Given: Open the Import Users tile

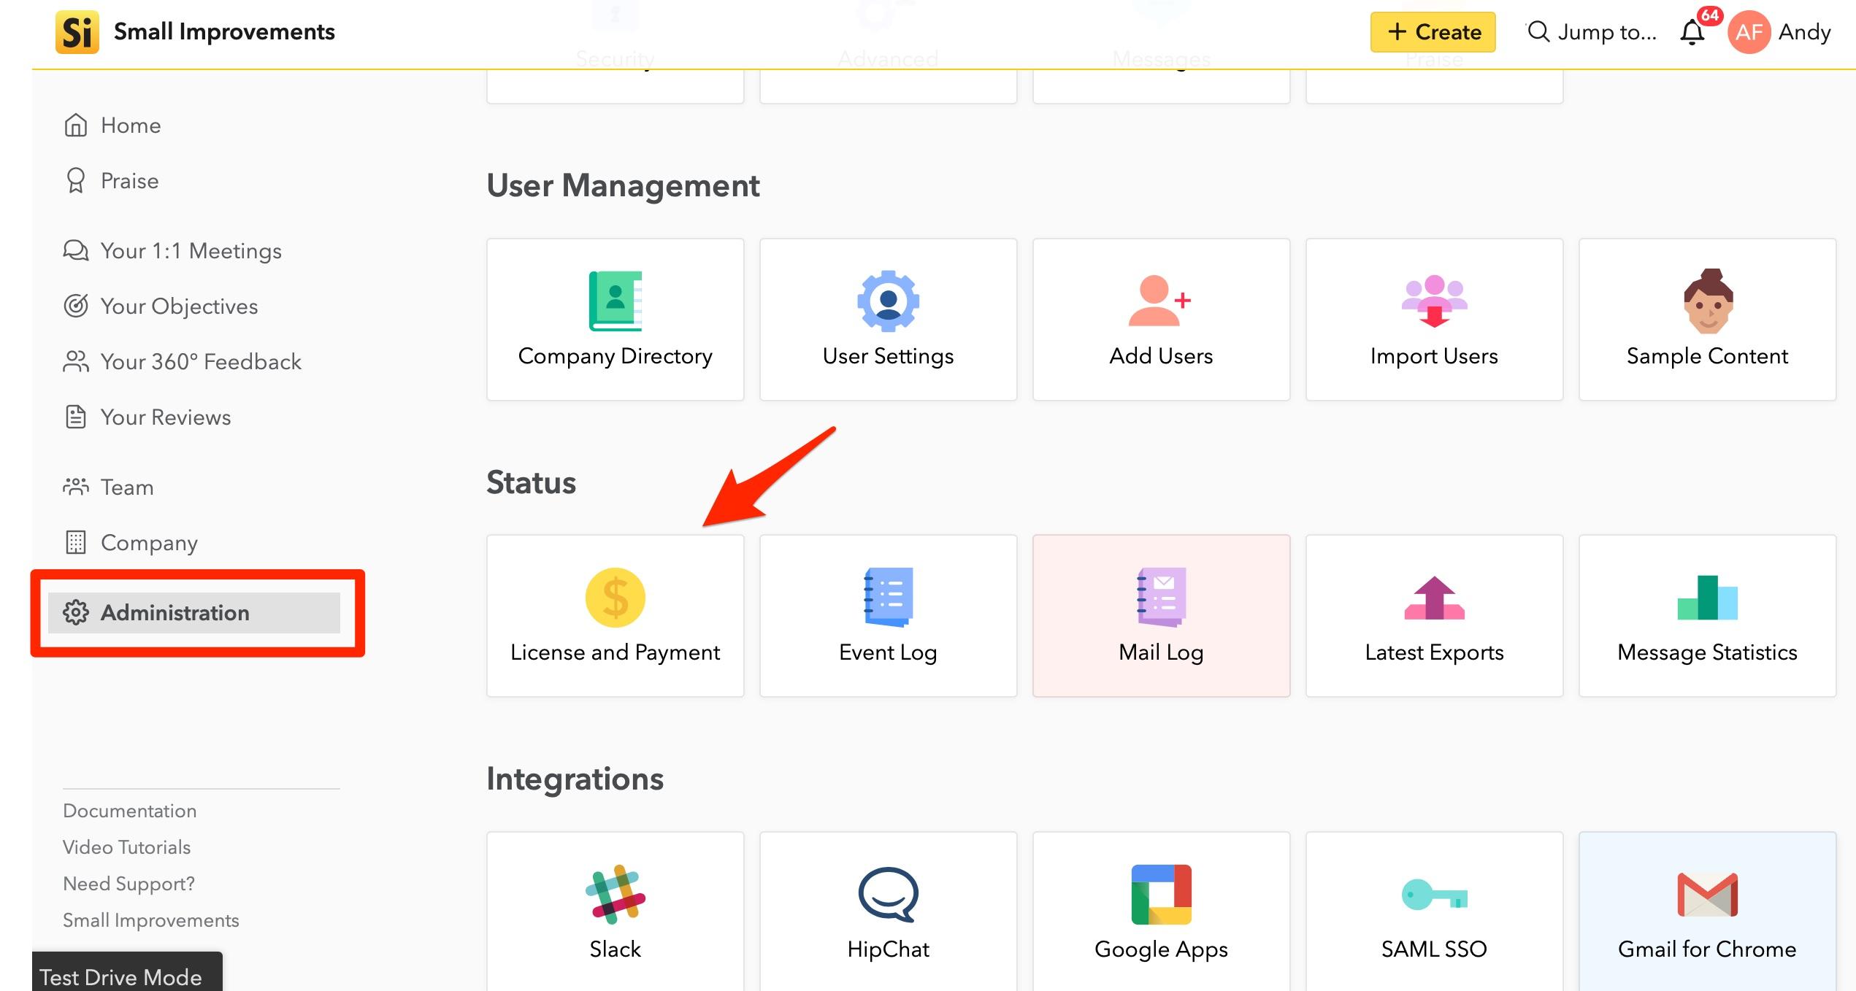Looking at the screenshot, I should click(x=1434, y=320).
